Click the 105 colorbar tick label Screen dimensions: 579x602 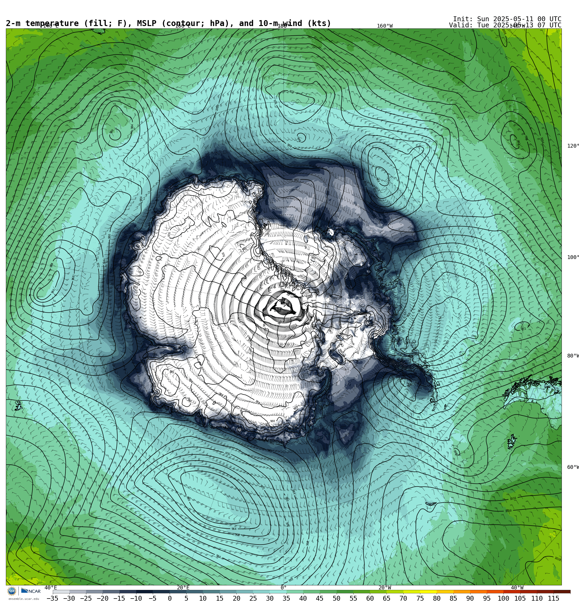[x=520, y=598]
